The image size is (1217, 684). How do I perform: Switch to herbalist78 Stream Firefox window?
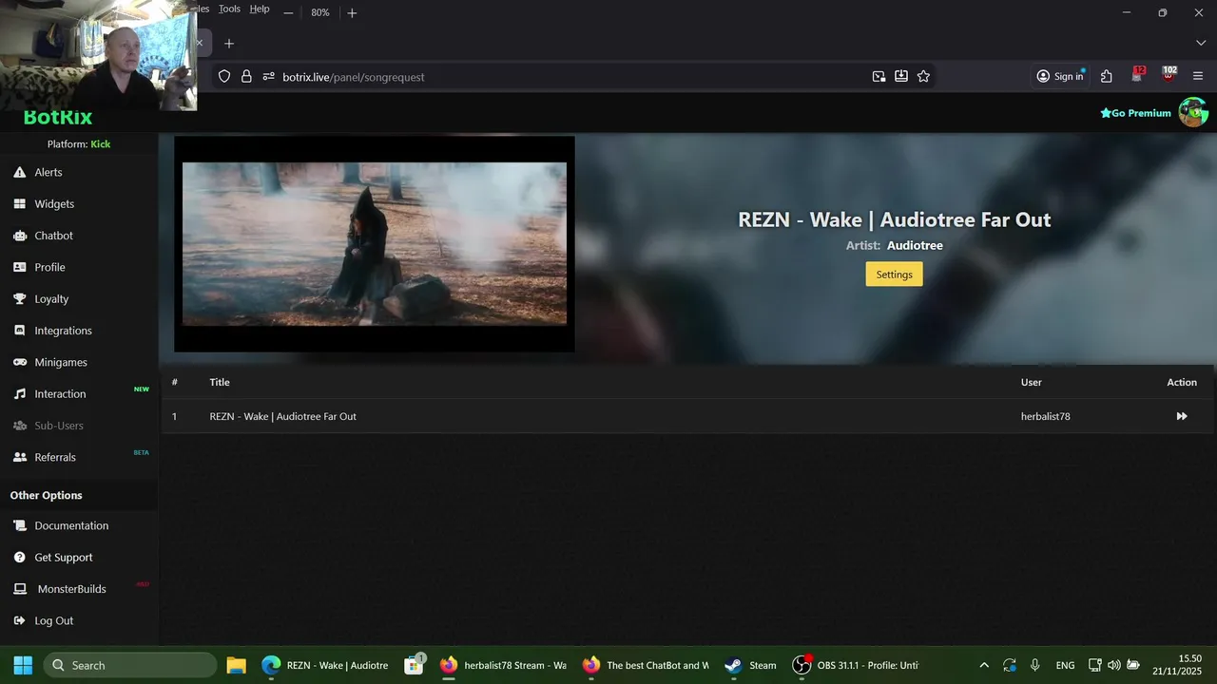point(503,665)
